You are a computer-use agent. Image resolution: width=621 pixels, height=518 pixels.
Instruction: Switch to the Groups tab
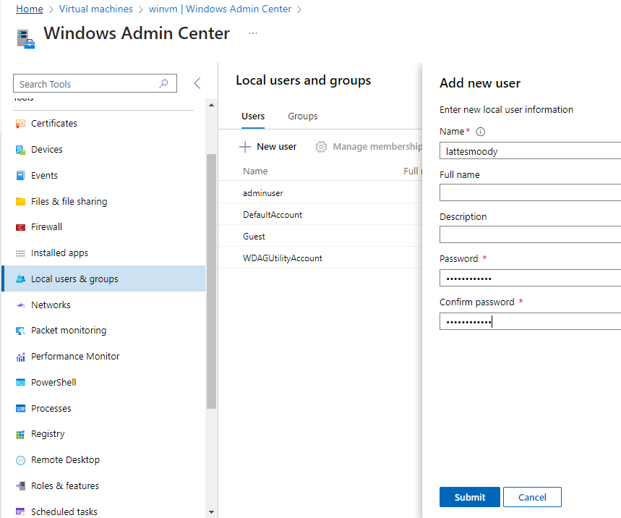tap(303, 116)
